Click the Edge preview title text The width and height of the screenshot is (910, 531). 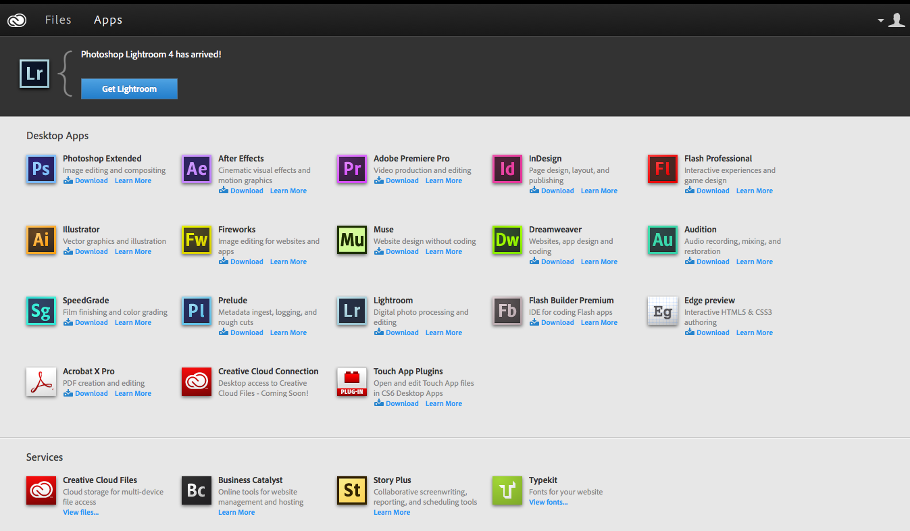click(709, 301)
